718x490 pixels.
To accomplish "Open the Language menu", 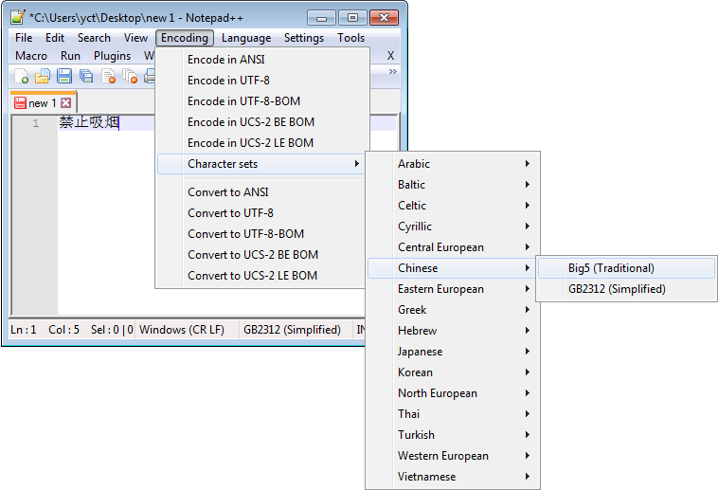I will 246,38.
